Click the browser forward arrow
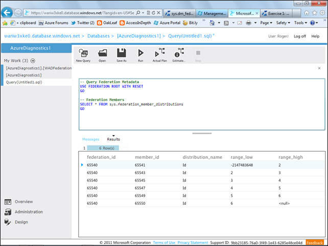 pos(18,13)
